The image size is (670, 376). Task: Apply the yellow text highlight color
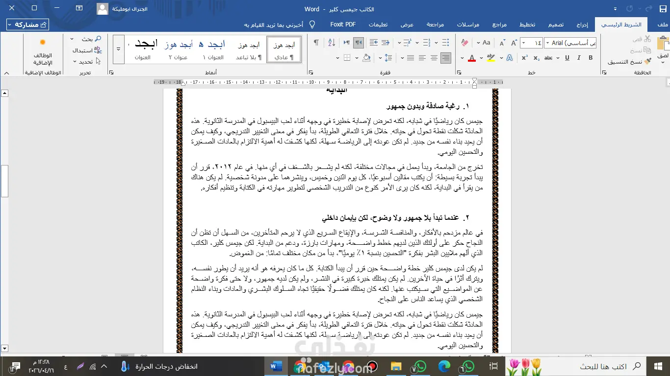pyautogui.click(x=491, y=58)
